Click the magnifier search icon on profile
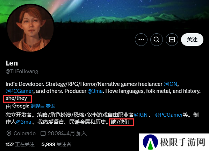The width and height of the screenshot is (209, 151). pyautogui.click(x=157, y=40)
